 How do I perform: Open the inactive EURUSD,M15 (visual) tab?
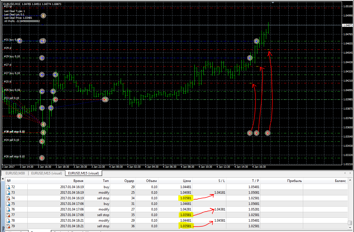pyautogui.click(x=46, y=173)
